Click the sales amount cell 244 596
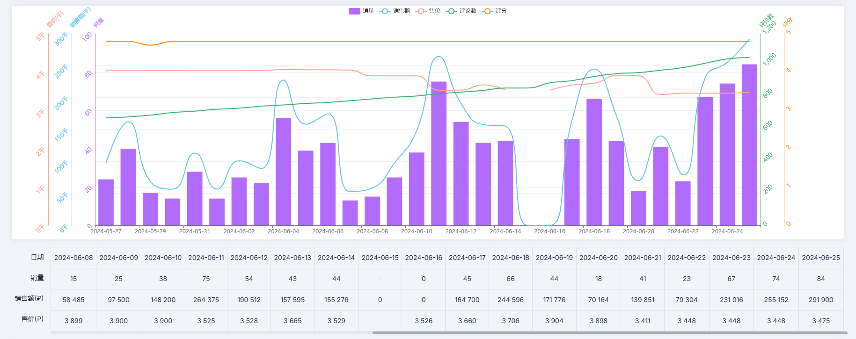Image resolution: width=856 pixels, height=339 pixels. click(x=511, y=300)
